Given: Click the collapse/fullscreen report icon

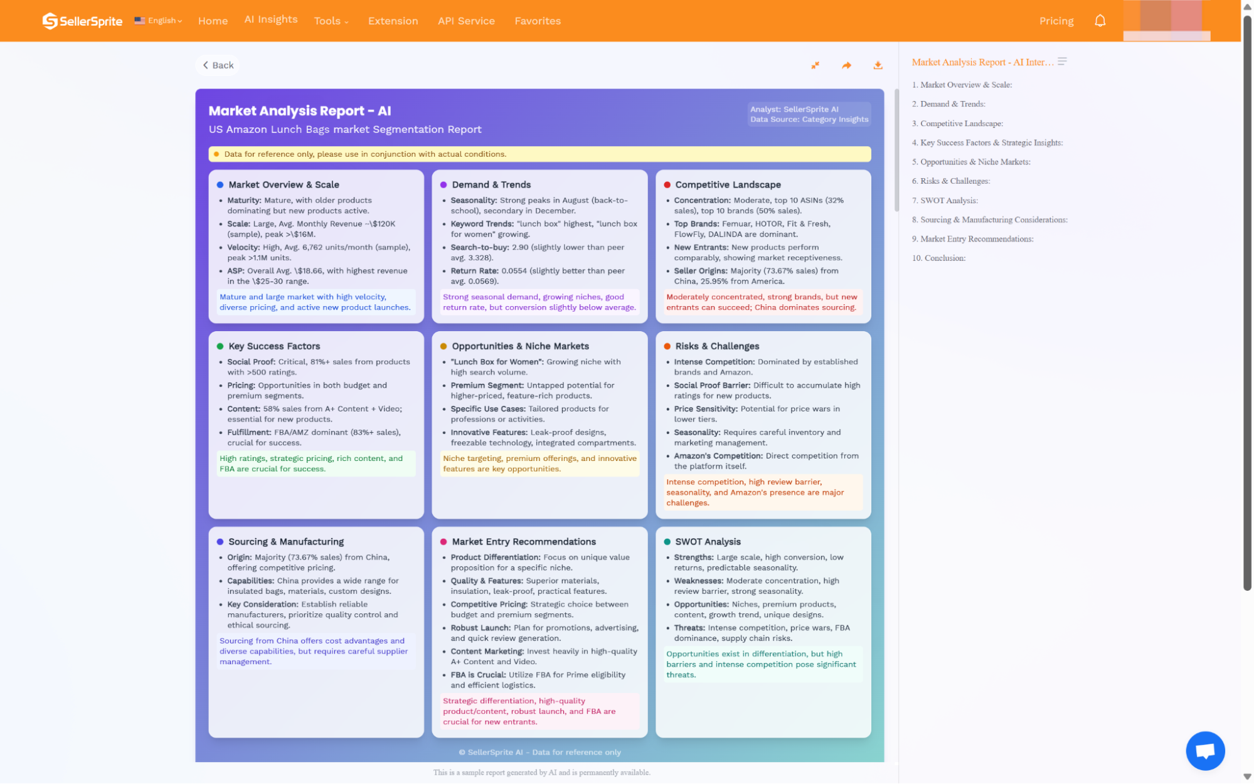Looking at the screenshot, I should click(815, 65).
